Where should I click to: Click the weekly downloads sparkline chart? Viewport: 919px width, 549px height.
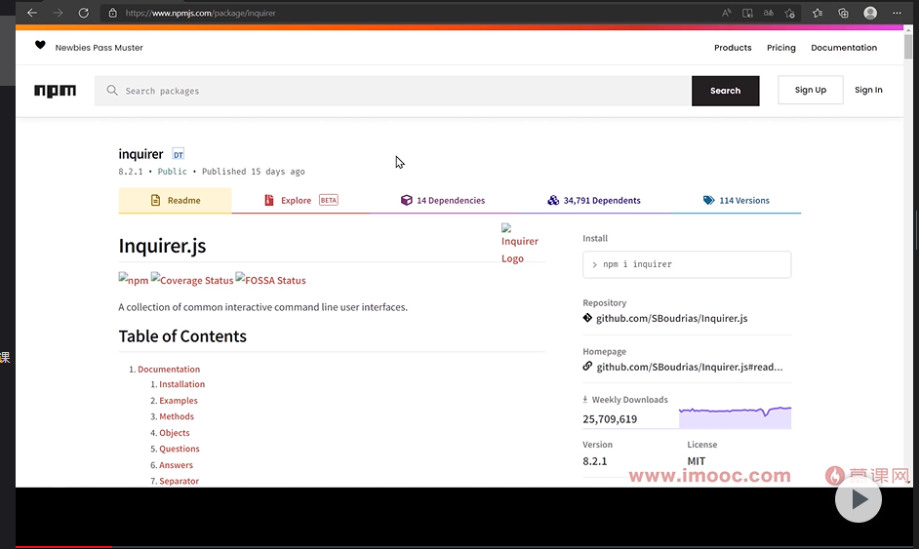[x=735, y=417]
